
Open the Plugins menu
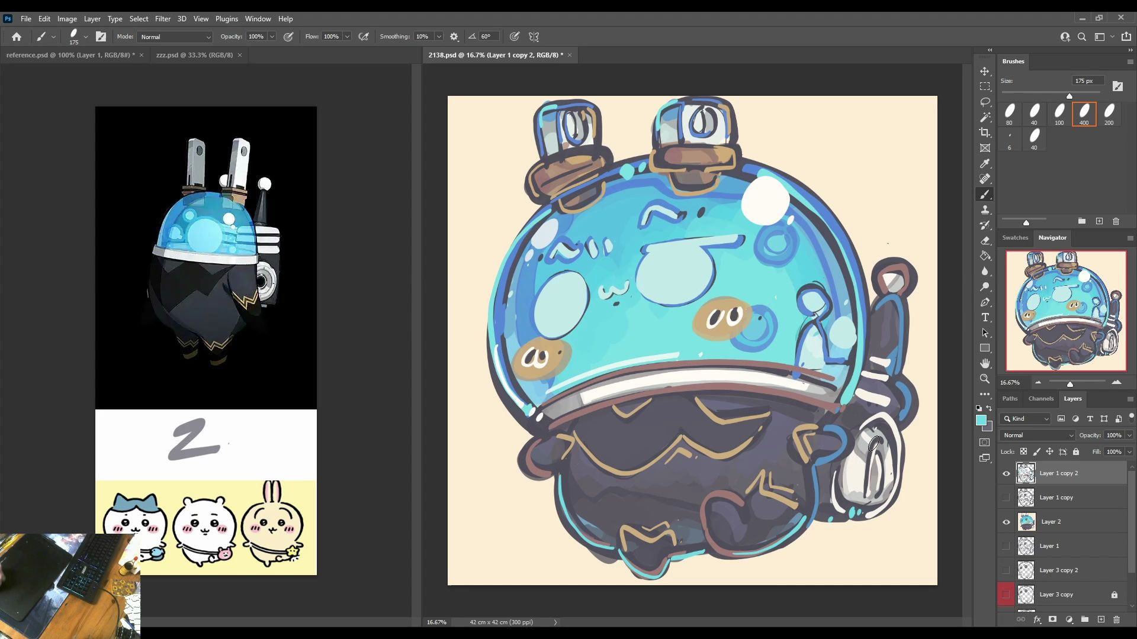pyautogui.click(x=226, y=19)
